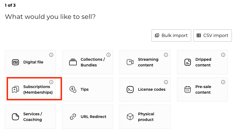237x135 pixels.
Task: Show info tooltip for Dripped content
Action: (x=223, y=55)
